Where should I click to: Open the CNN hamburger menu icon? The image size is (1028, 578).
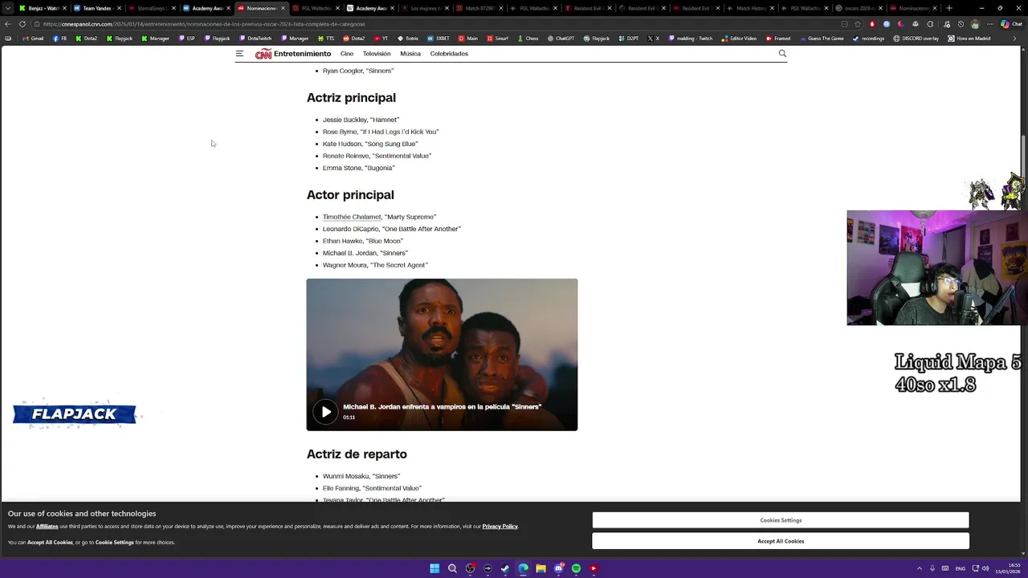click(x=239, y=54)
